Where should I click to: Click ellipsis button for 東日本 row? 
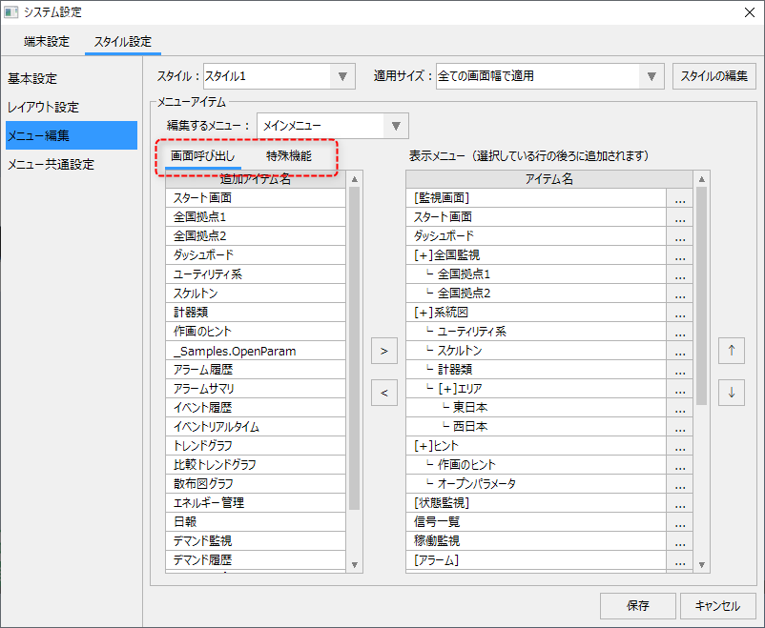point(679,408)
